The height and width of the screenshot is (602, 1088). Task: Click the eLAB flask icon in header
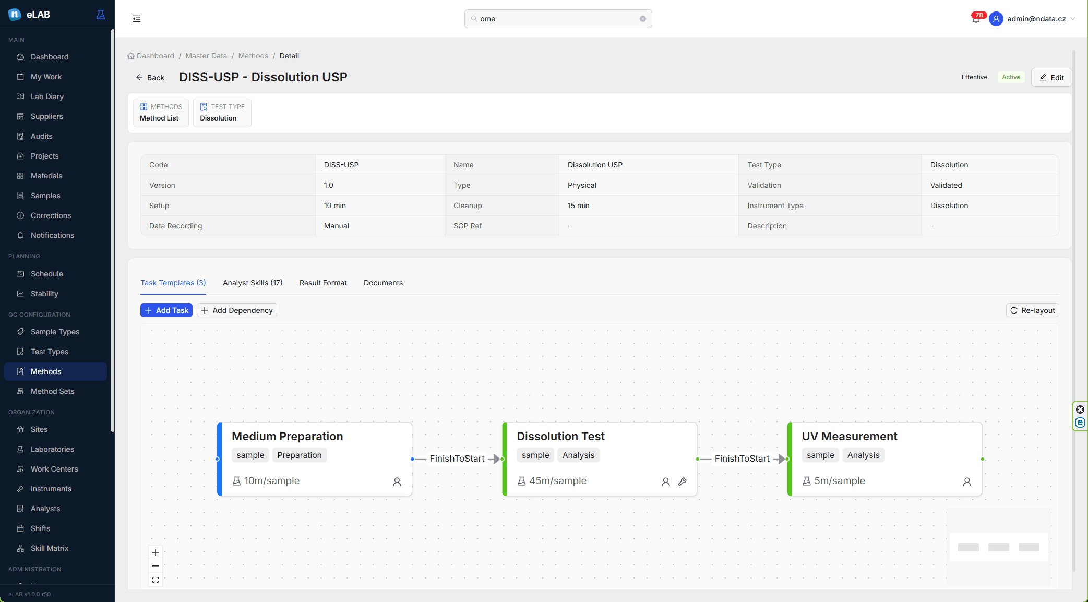101,15
